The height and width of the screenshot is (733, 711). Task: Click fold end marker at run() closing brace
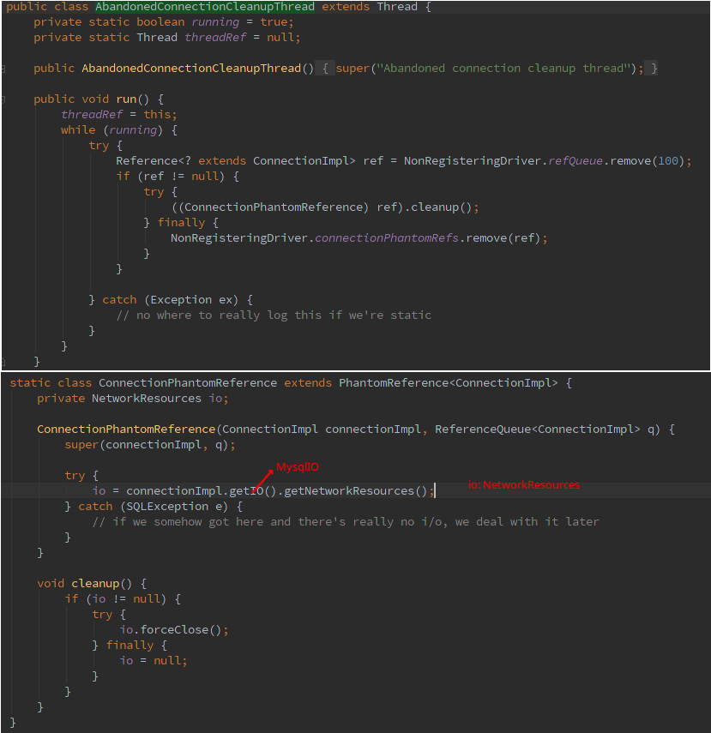[4, 361]
